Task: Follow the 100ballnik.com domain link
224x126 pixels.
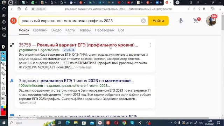Action: tap(31, 85)
